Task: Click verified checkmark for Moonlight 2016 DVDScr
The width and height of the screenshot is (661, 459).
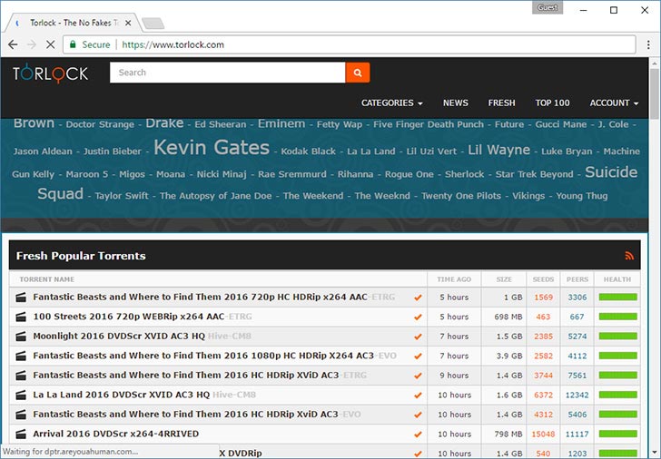Action: click(x=418, y=337)
